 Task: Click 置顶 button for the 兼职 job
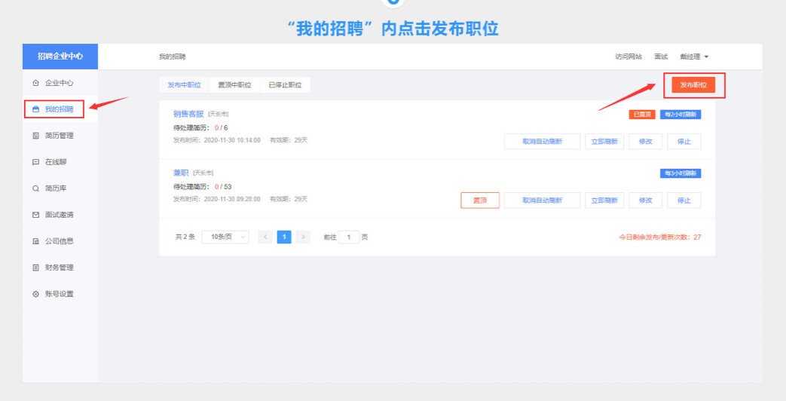tap(479, 200)
